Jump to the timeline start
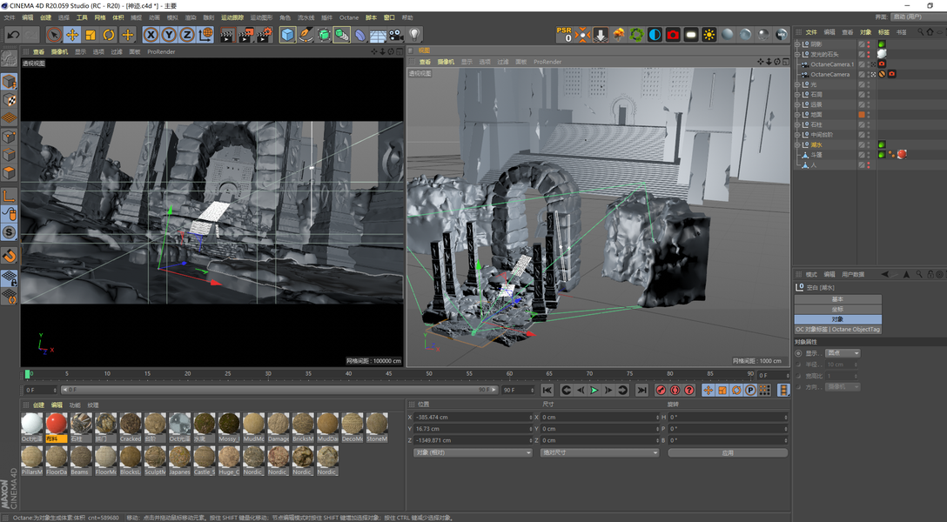The image size is (947, 522). click(547, 391)
